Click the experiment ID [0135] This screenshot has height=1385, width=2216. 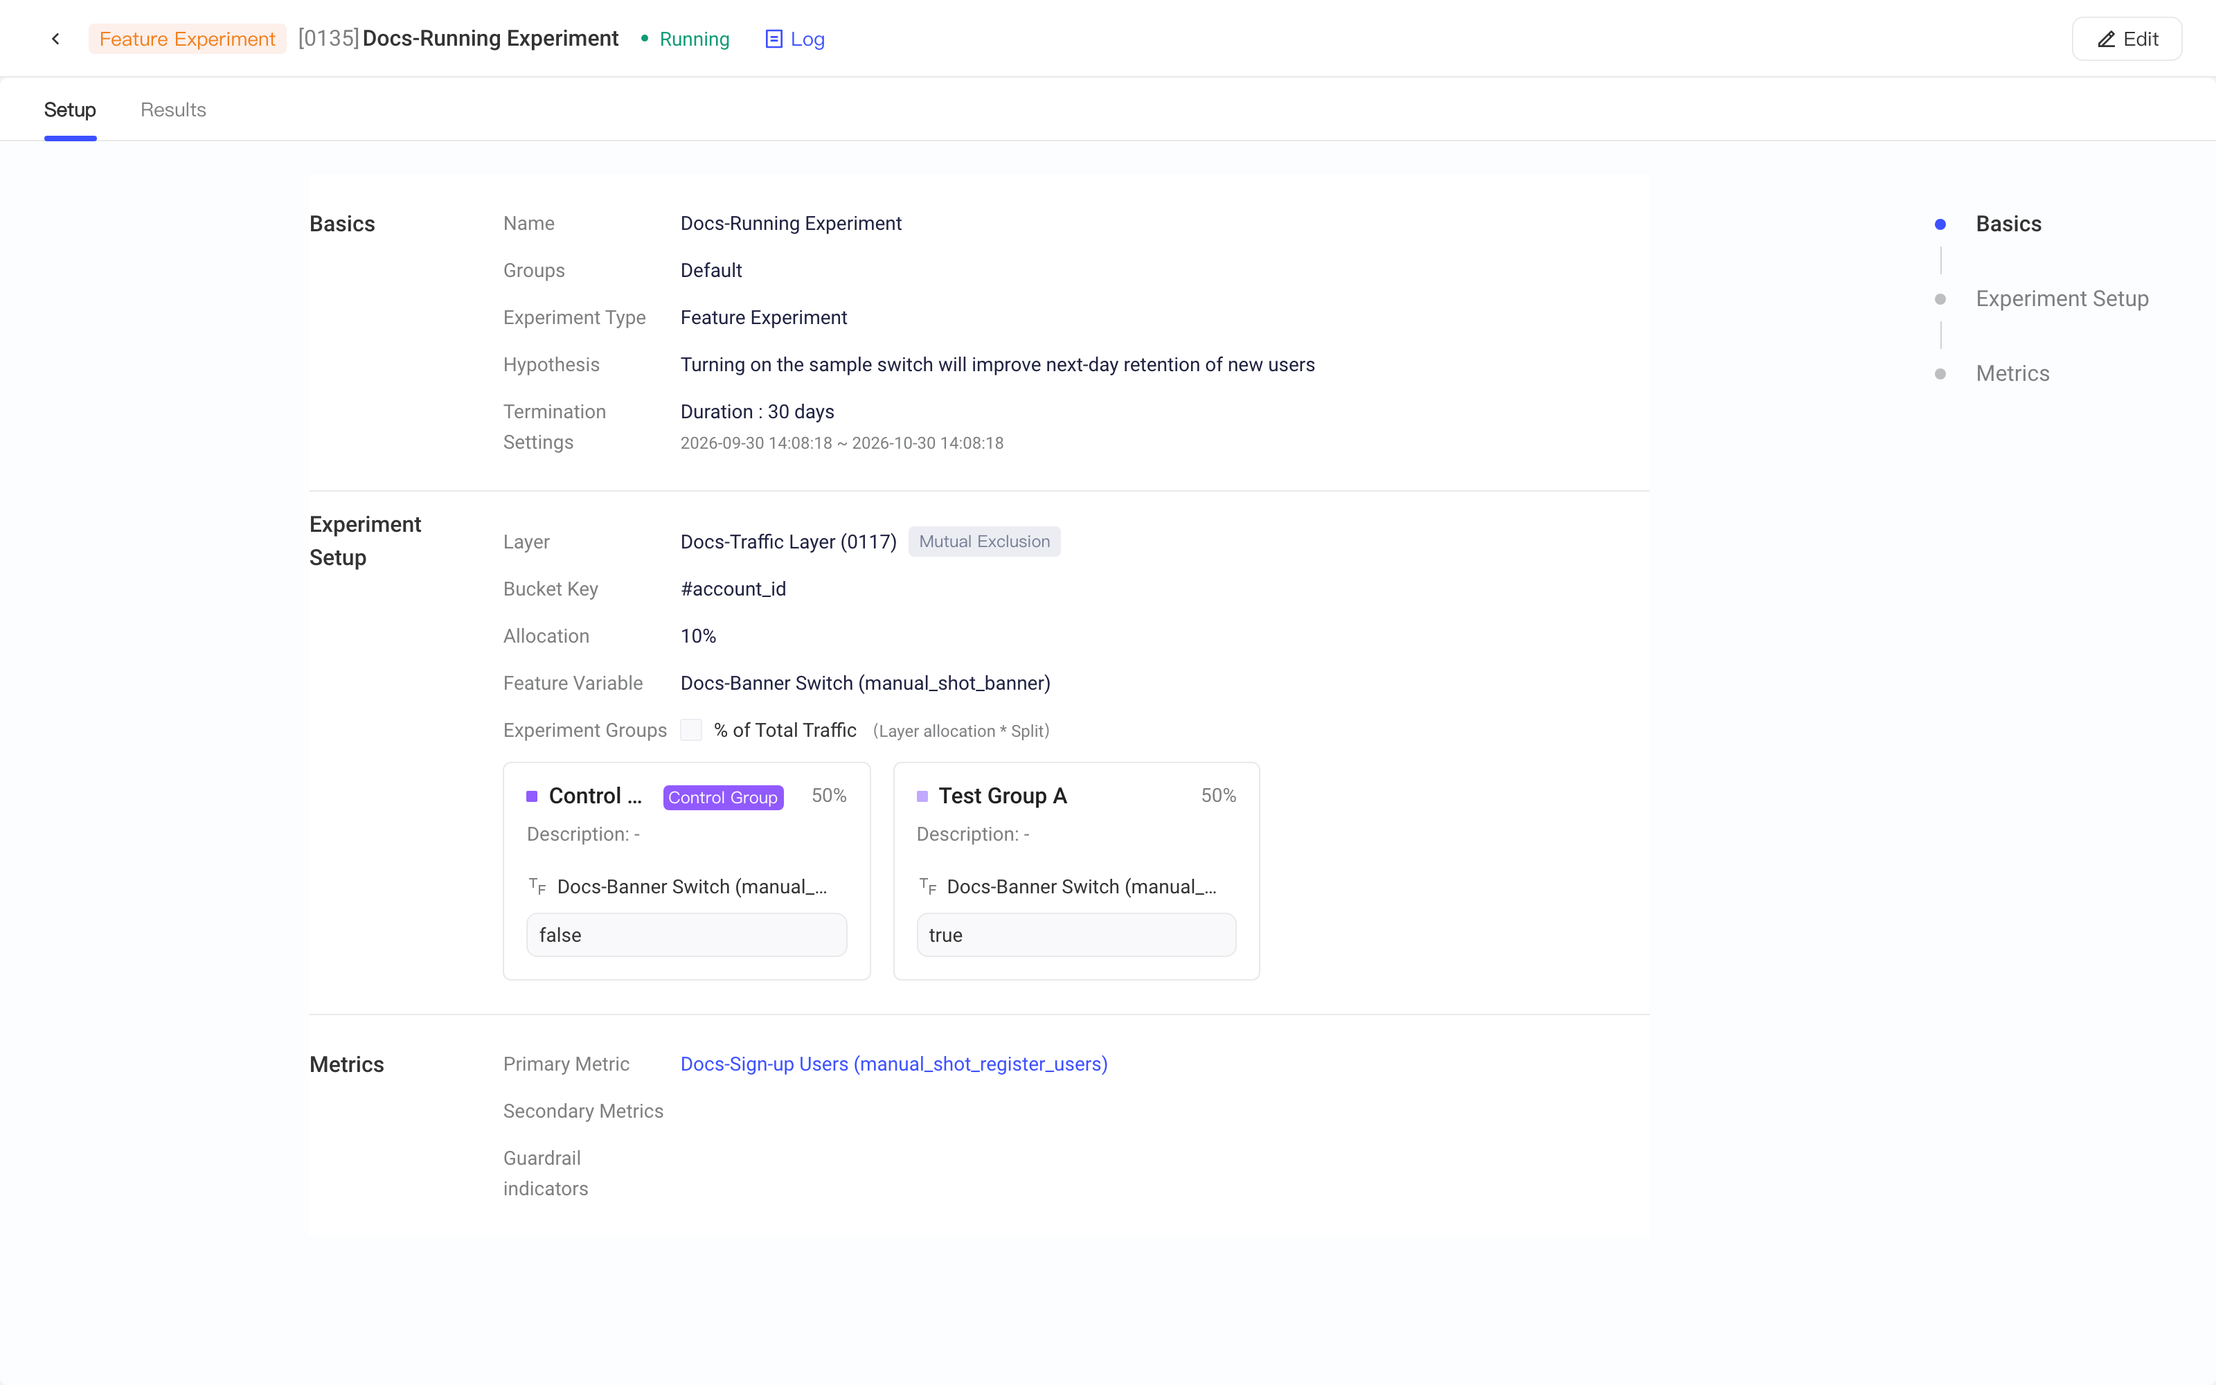coord(328,39)
